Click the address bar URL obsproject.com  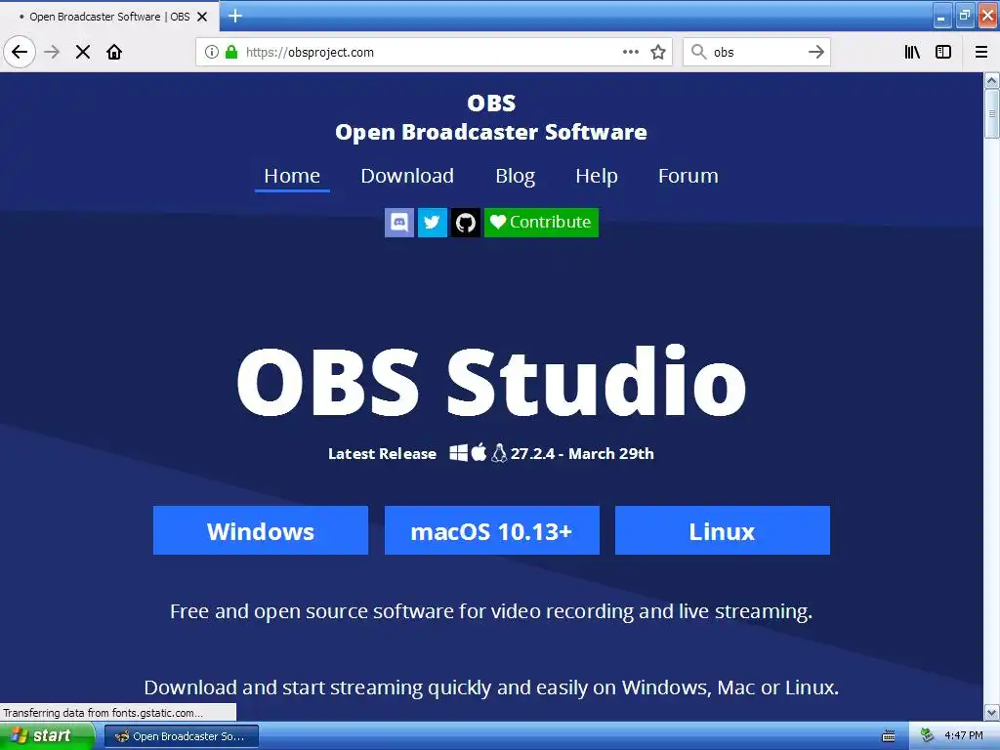310,53
